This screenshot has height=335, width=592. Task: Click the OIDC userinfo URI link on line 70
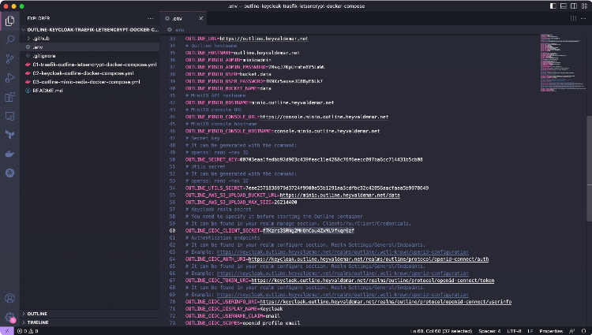385,302
